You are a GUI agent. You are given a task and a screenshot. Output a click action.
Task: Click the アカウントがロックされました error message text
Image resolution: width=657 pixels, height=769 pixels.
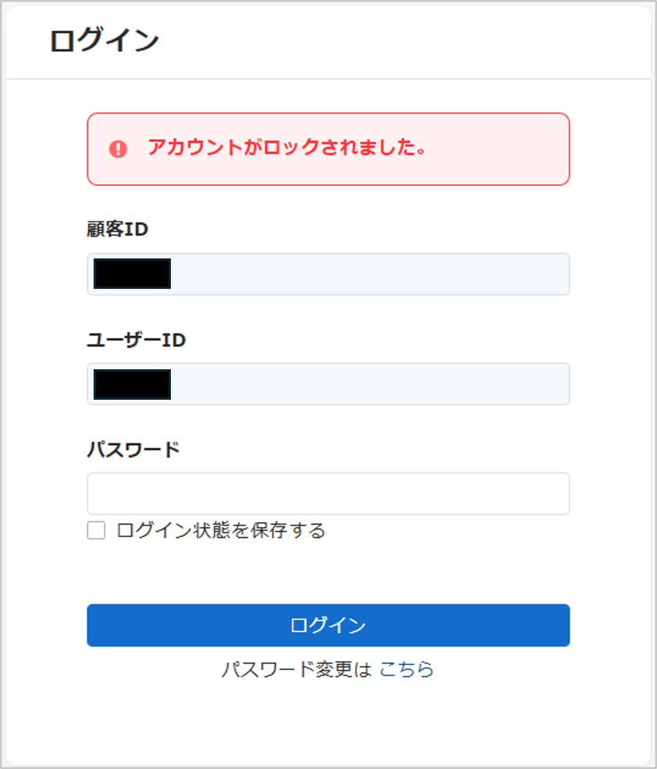coord(287,147)
